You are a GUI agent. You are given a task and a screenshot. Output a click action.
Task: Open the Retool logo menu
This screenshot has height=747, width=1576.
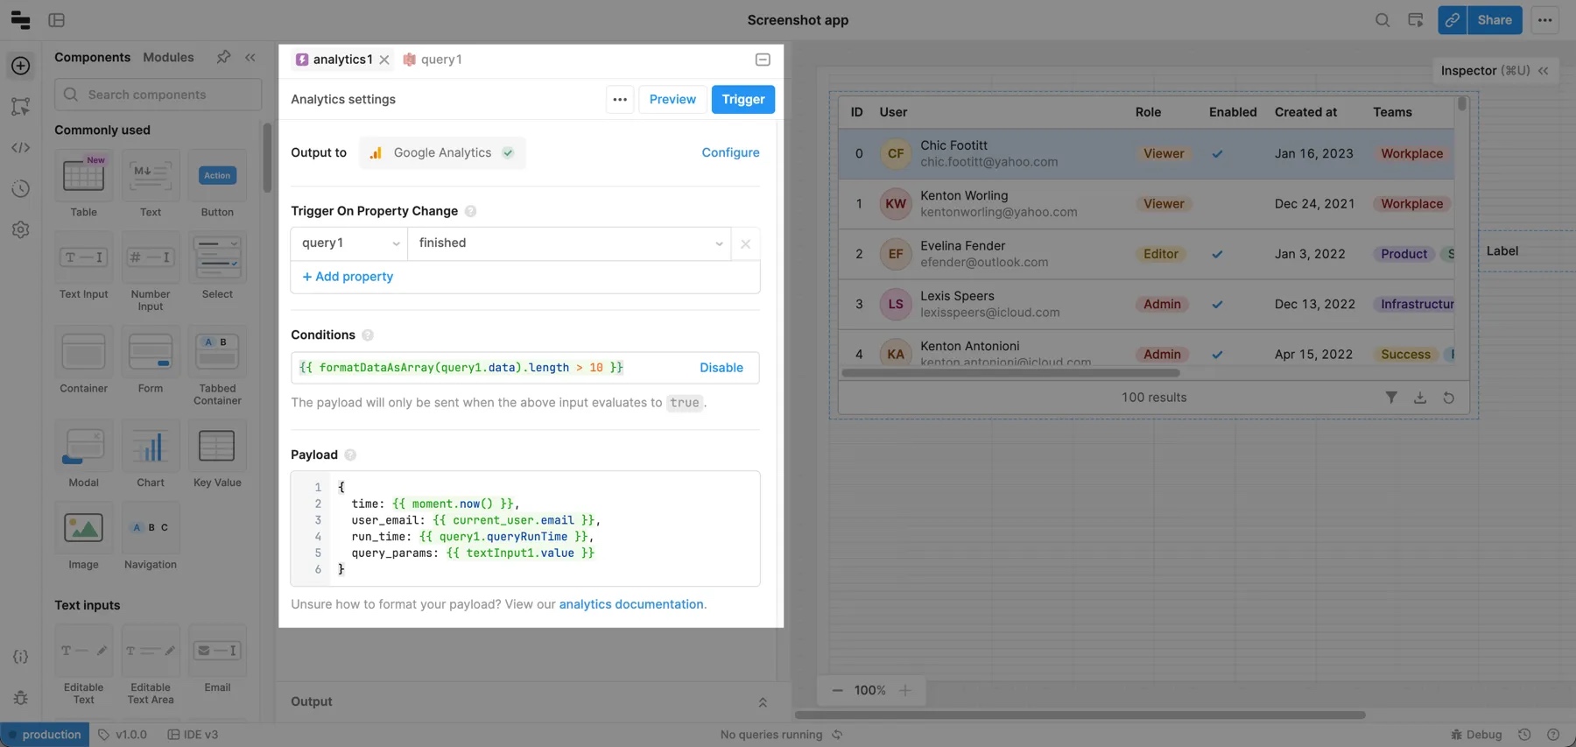(x=20, y=20)
